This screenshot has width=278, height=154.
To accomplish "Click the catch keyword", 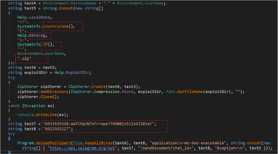I will [x=14, y=106].
